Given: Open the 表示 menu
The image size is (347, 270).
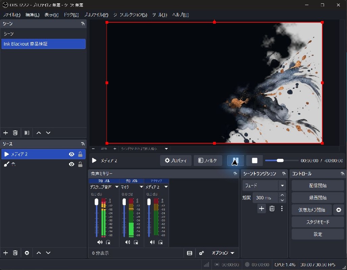Looking at the screenshot, I should pyautogui.click(x=52, y=15).
